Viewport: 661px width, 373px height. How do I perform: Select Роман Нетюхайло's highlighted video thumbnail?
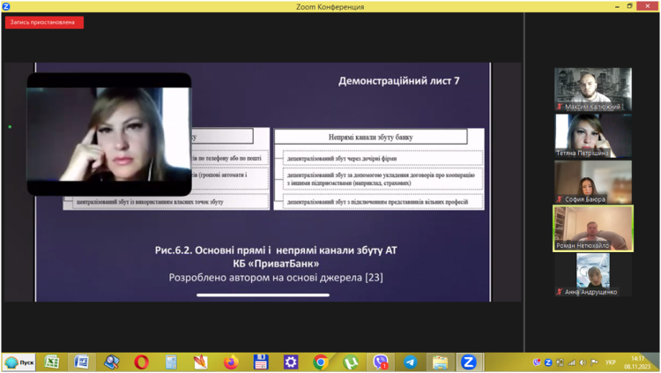[x=592, y=228]
